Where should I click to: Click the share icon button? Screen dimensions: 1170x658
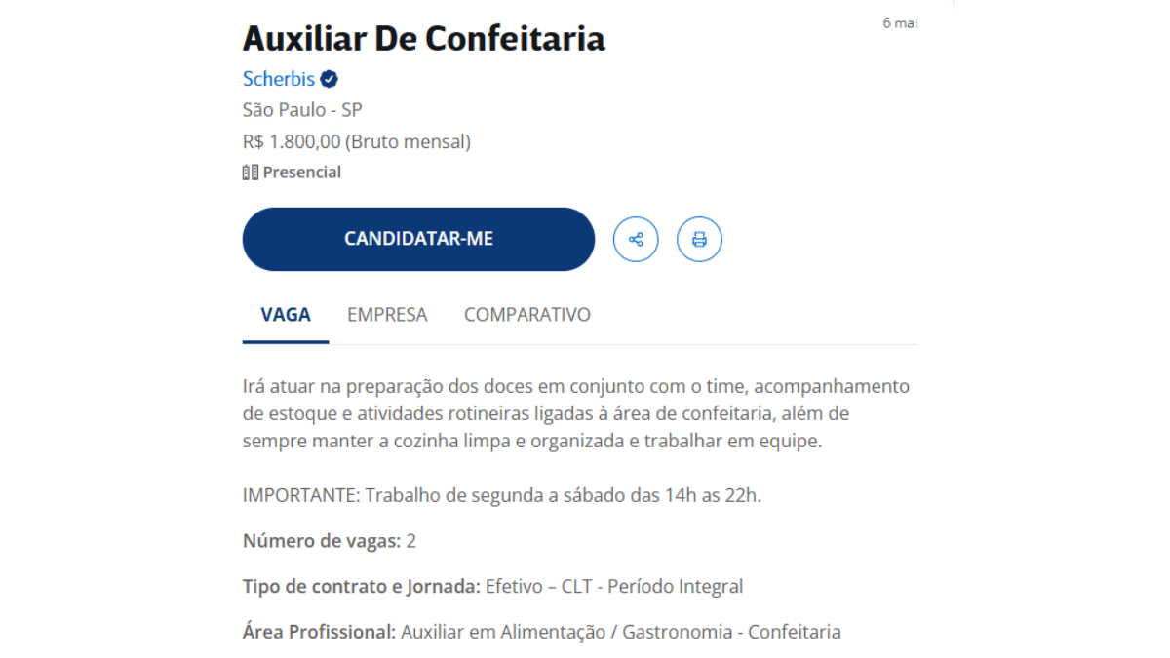click(x=636, y=239)
